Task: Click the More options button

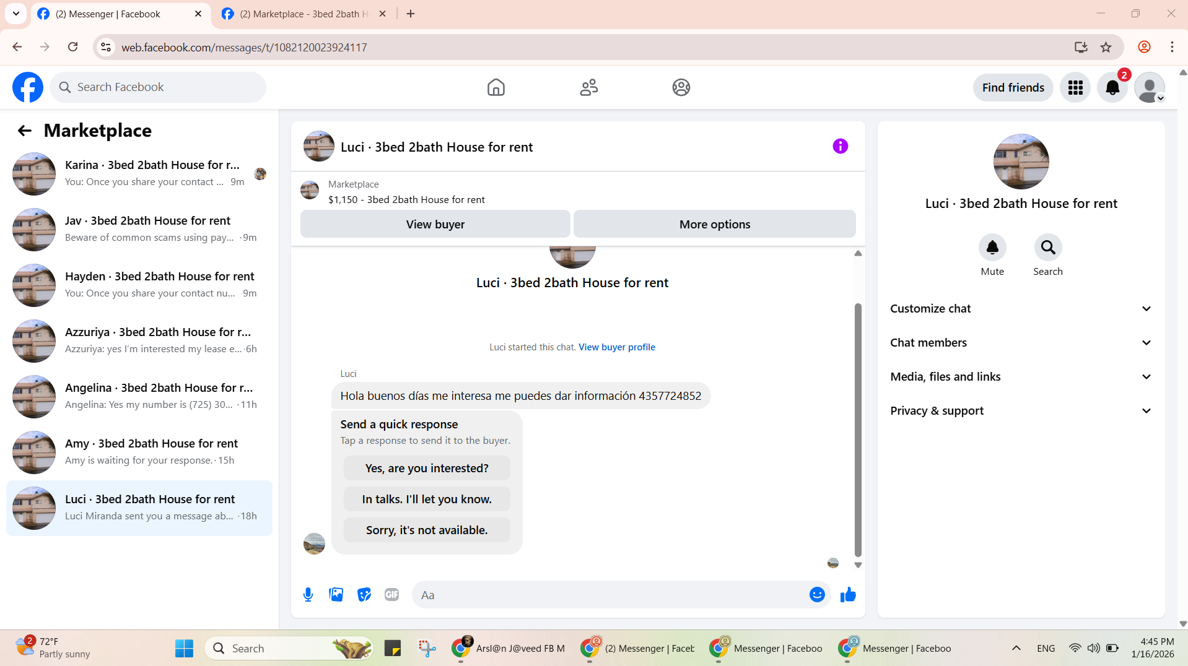Action: click(715, 224)
